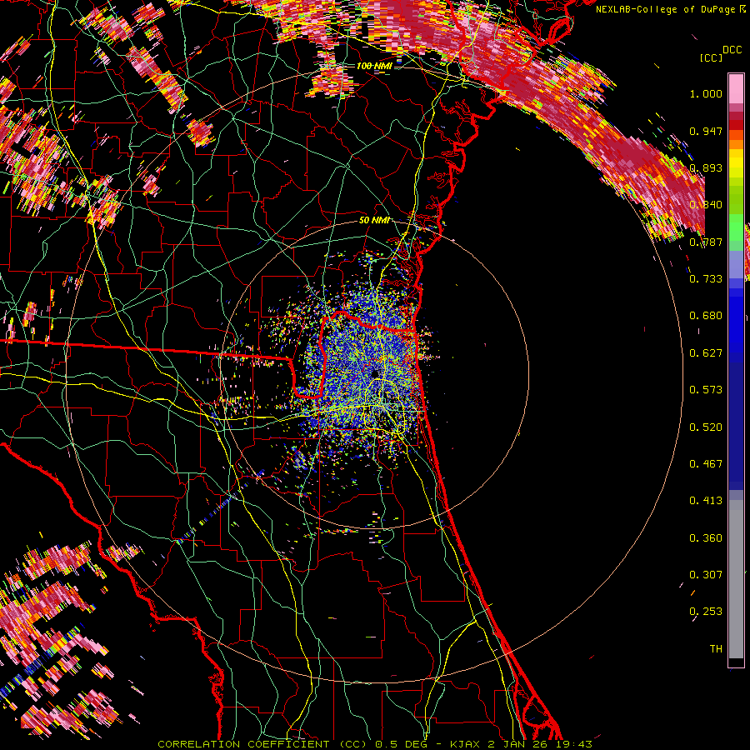The height and width of the screenshot is (750, 750).
Task: Click the black KJAX radar site dot
Action: pos(374,374)
